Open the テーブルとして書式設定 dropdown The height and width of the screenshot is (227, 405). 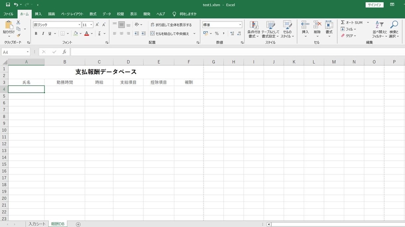point(270,29)
